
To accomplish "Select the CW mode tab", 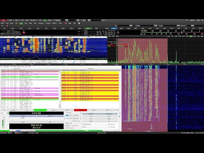I will [x=46, y=28].
